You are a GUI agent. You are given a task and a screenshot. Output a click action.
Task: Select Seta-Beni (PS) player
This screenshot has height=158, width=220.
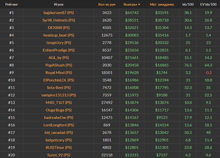point(59,87)
